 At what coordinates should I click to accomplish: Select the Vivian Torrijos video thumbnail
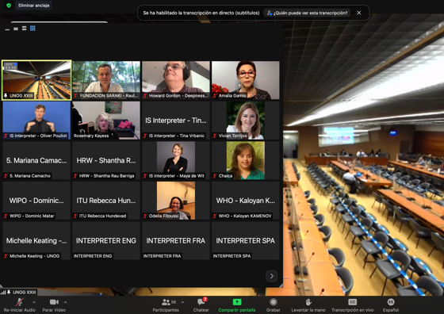tap(246, 121)
